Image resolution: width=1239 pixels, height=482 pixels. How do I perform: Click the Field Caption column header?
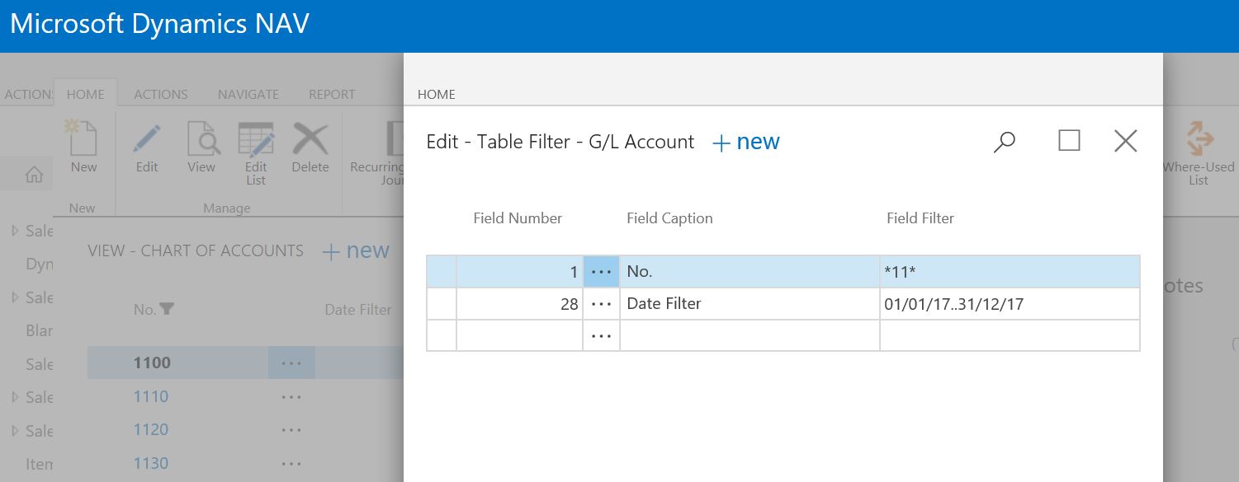pos(669,218)
